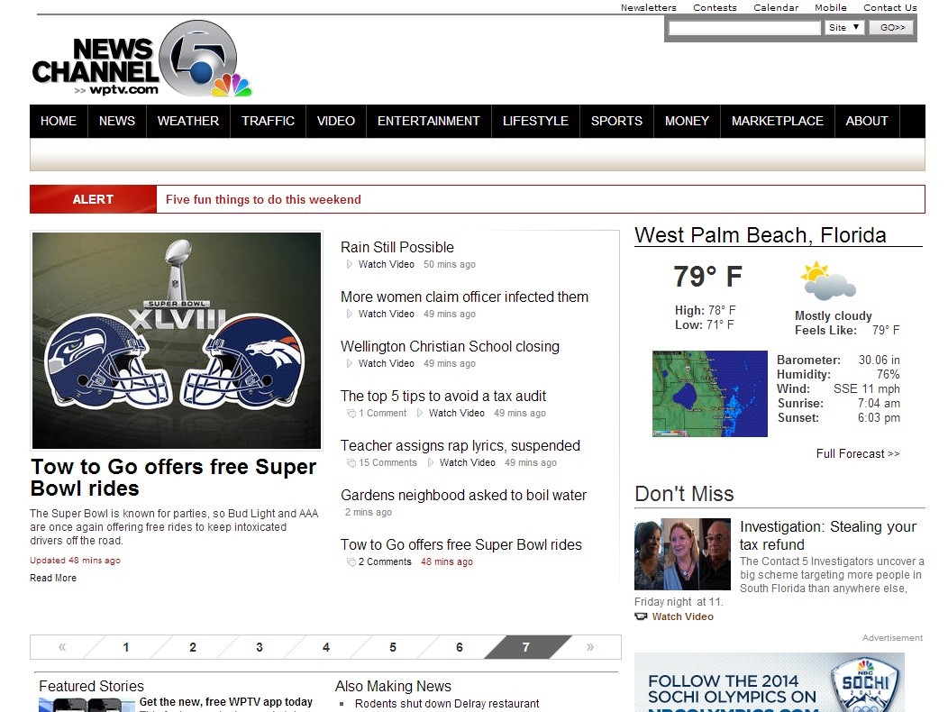The image size is (948, 712).
Task: Open Wellington Christian School closing story
Action: coord(450,347)
